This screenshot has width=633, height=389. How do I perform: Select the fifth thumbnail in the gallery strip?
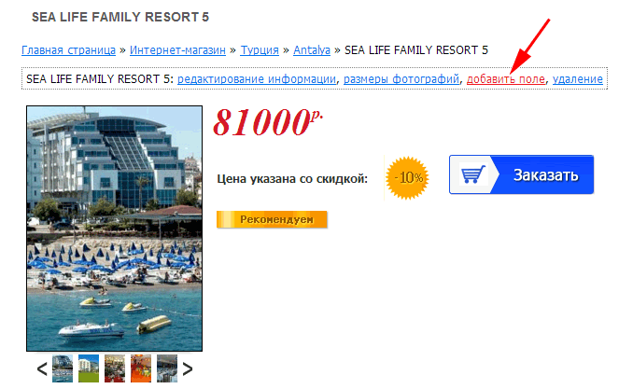click(x=167, y=368)
